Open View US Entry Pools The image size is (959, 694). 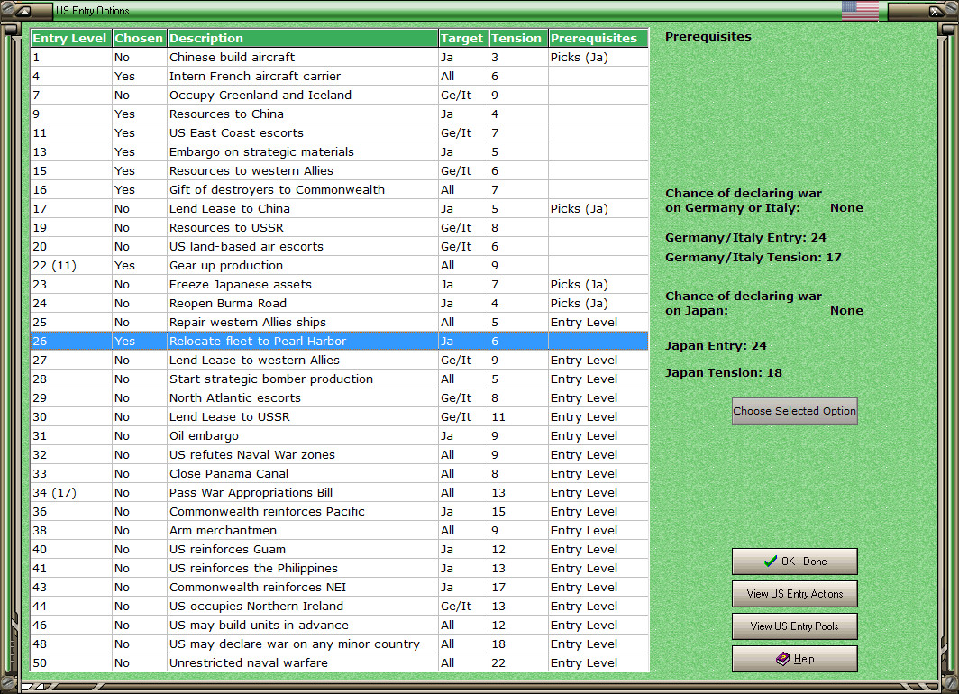pos(794,626)
